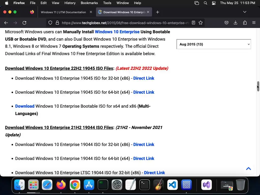This screenshot has width=260, height=195.
Task: Open the list all tabs chevron
Action: tap(245, 12)
